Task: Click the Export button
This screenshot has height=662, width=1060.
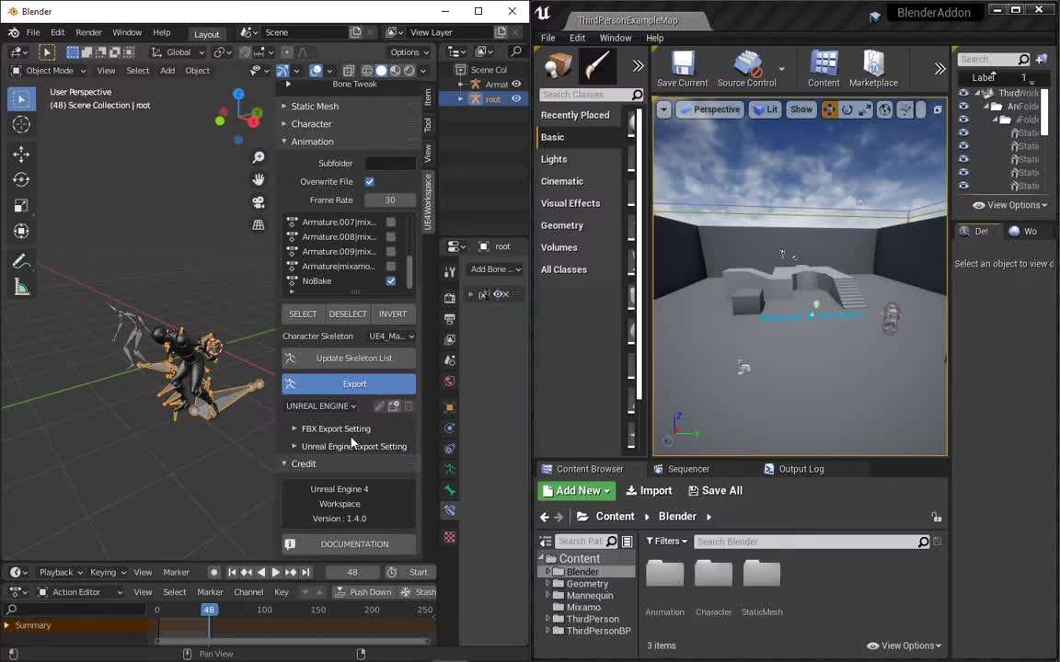Action: point(354,383)
